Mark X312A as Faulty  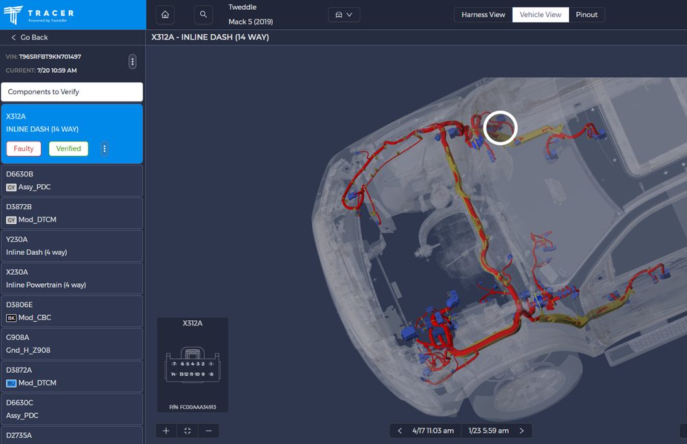[24, 148]
